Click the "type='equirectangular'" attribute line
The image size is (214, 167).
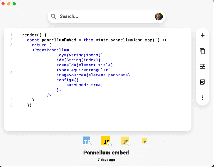pos(83,70)
